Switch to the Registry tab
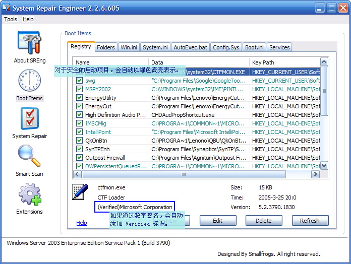Screen dimensions: 351x264 [x=81, y=46]
